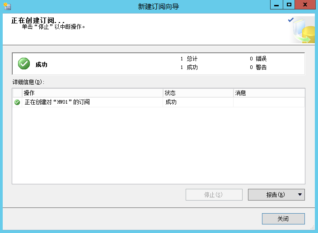
Task: Click the 详细信息(D): label
Action: click(x=28, y=82)
